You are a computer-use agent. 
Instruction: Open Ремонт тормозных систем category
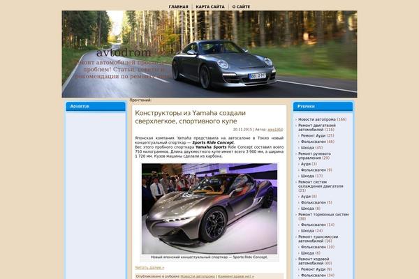(323, 216)
